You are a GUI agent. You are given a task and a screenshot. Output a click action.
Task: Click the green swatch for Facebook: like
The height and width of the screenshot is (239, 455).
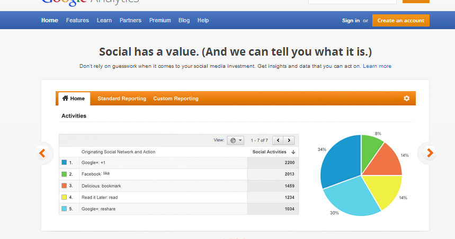pyautogui.click(x=64, y=174)
